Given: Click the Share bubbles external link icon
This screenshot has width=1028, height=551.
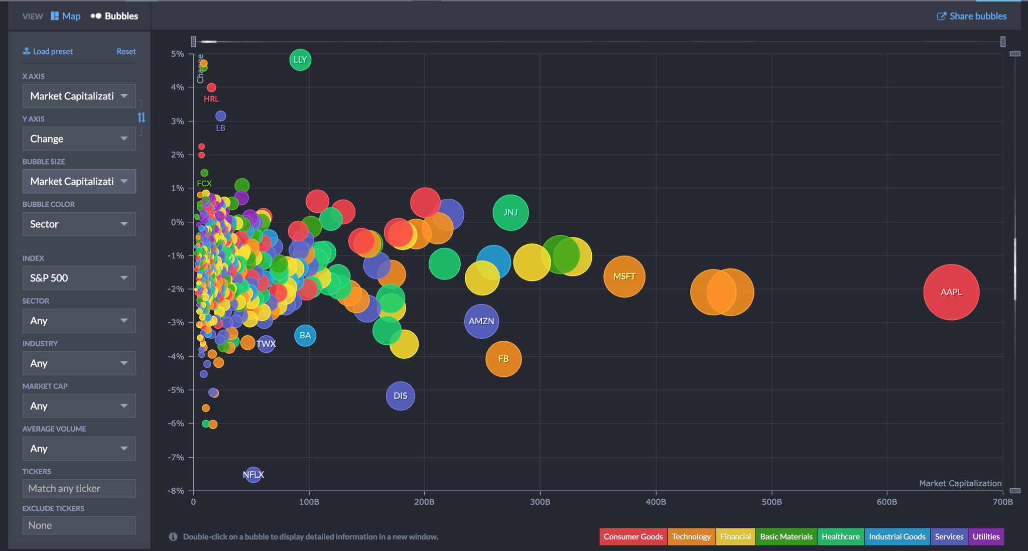Looking at the screenshot, I should (x=941, y=16).
